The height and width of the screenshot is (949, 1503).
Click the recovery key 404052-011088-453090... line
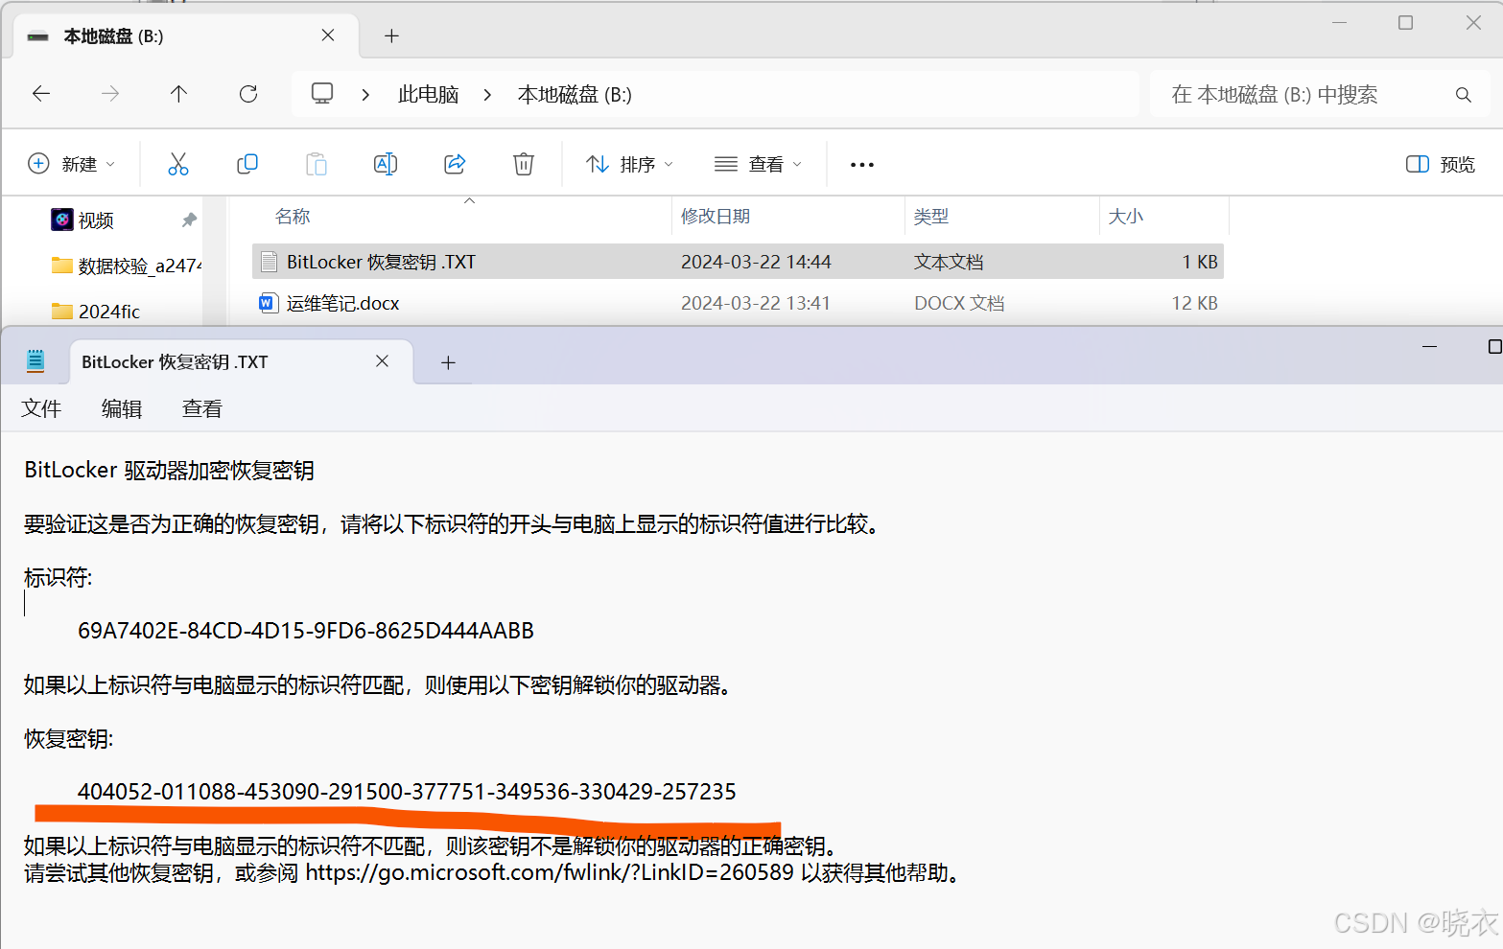click(407, 792)
